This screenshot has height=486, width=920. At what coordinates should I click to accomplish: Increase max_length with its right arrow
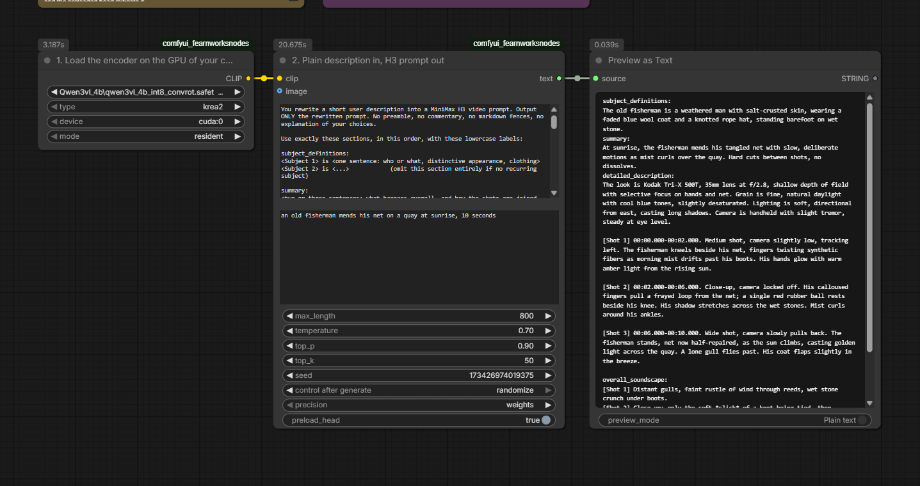(x=548, y=316)
